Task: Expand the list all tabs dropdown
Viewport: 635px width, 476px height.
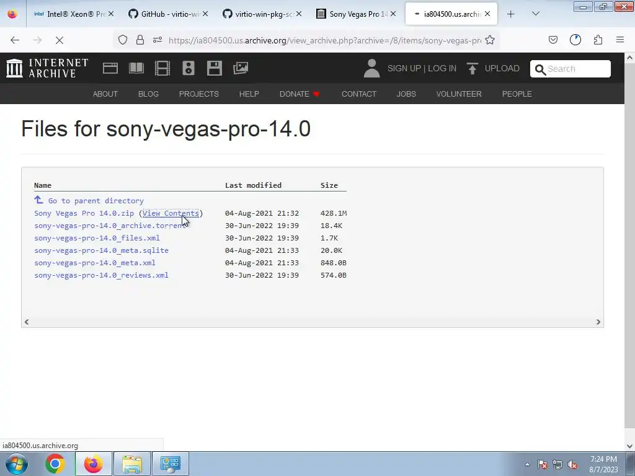Action: tap(535, 14)
